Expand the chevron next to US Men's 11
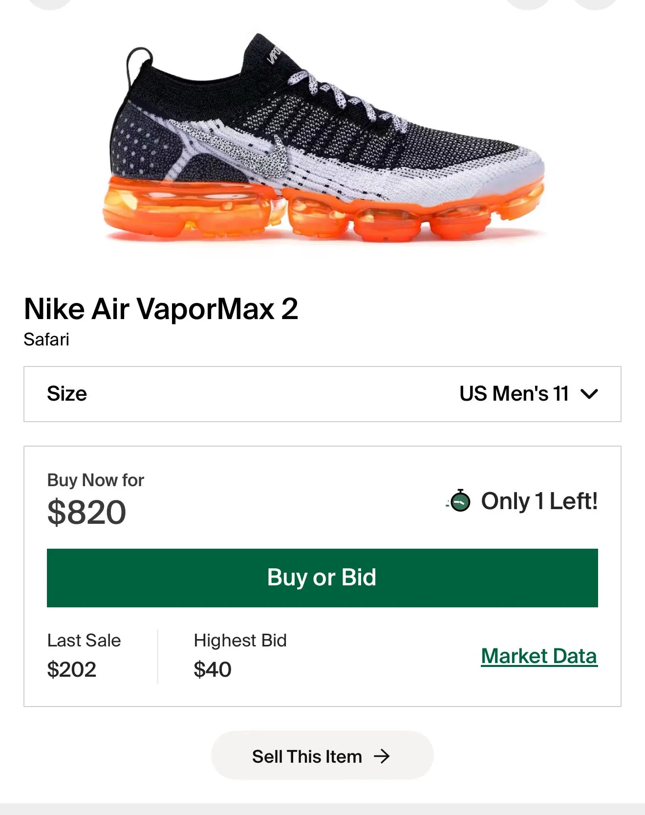The width and height of the screenshot is (645, 815). (x=589, y=394)
